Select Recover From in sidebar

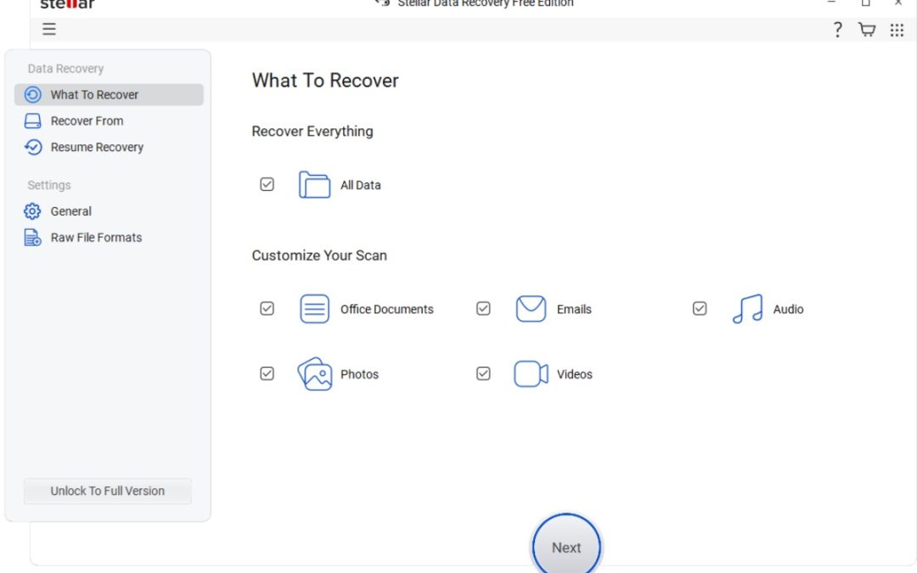(x=87, y=121)
